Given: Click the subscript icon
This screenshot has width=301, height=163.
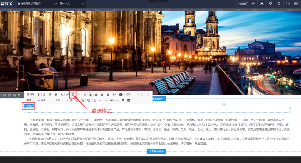Looking at the screenshot, I should click(62, 95).
